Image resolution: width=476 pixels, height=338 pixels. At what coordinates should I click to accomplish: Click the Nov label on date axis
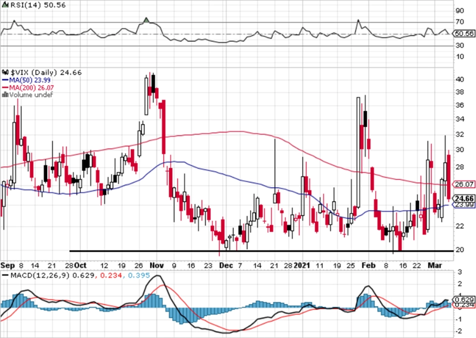point(157,265)
